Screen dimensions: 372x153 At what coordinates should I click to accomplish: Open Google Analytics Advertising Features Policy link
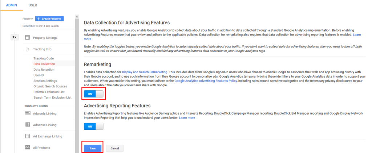point(206,81)
